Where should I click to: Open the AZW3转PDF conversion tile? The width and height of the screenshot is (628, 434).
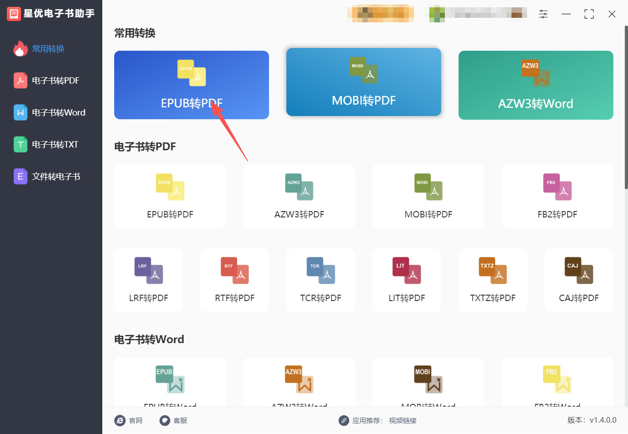coord(299,196)
